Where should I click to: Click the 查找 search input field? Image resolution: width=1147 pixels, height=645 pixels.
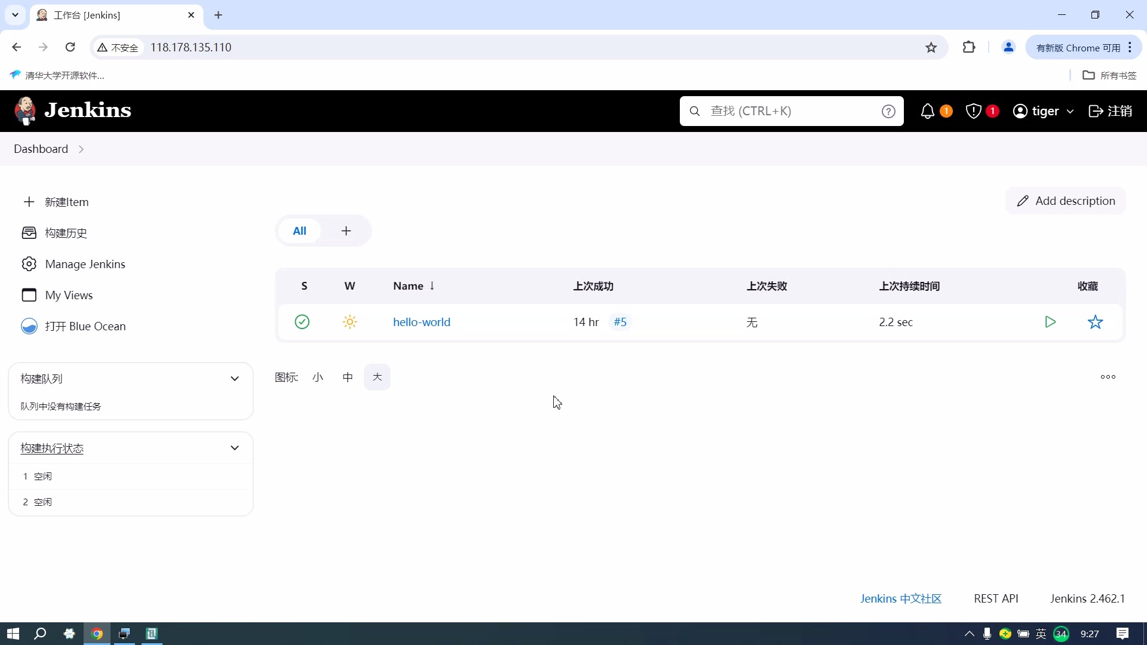click(777, 111)
